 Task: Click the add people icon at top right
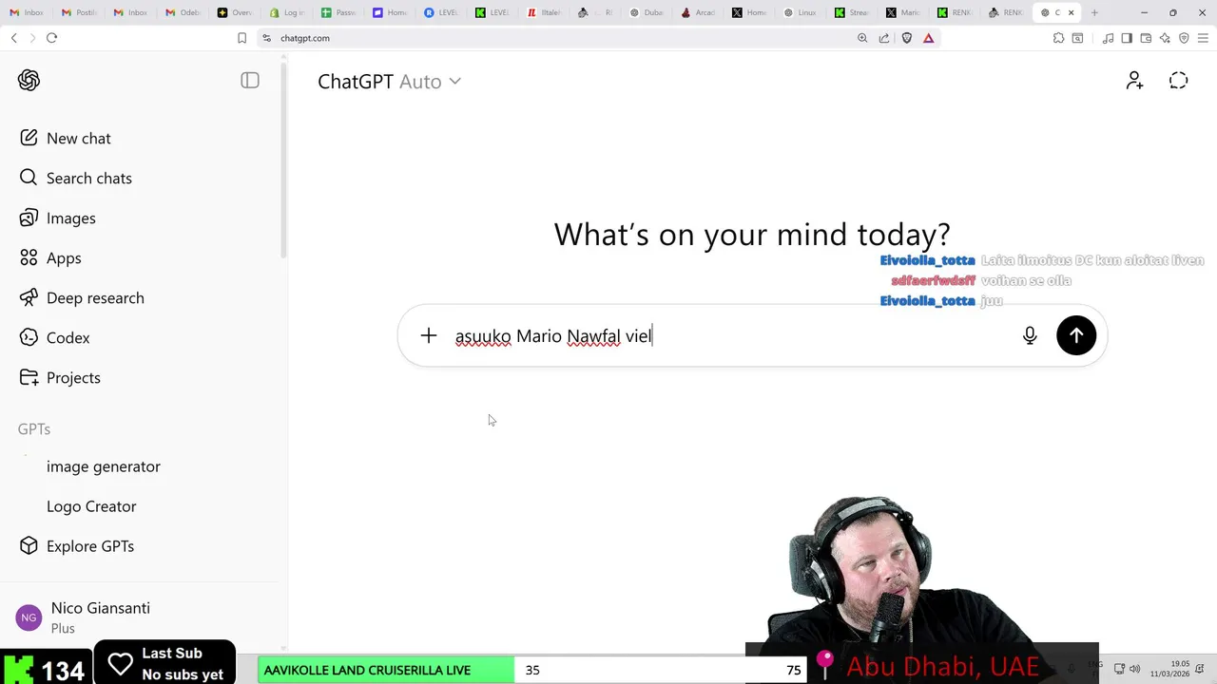click(x=1134, y=81)
